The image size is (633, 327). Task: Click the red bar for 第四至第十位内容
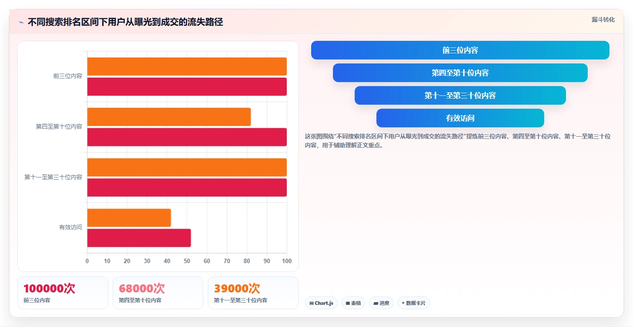[187, 137]
